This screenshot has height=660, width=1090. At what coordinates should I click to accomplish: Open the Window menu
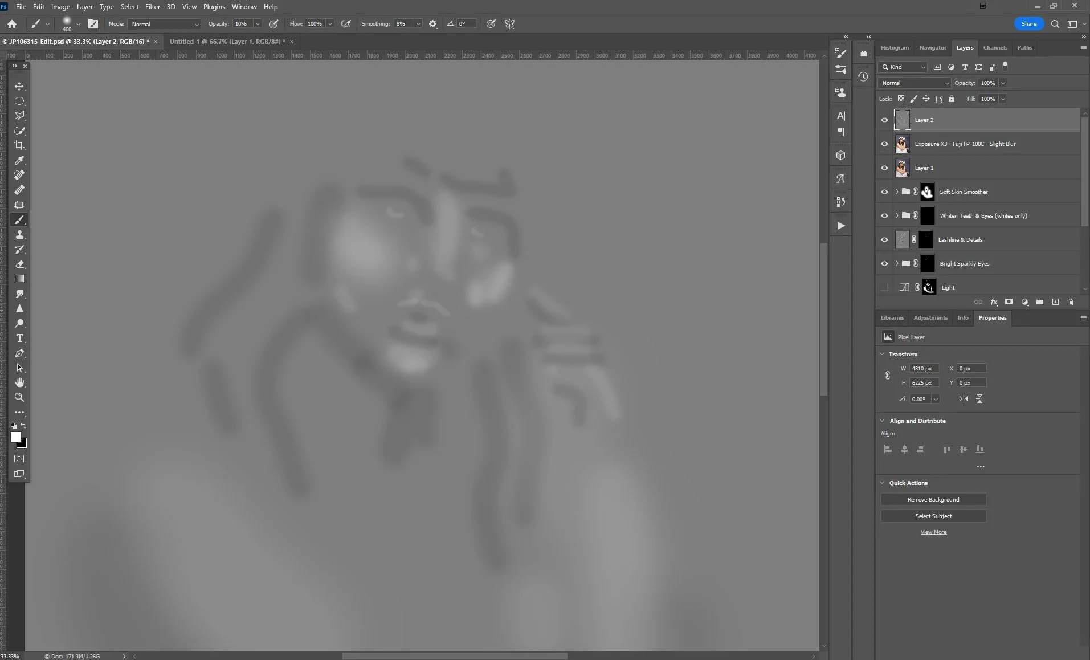tap(244, 7)
